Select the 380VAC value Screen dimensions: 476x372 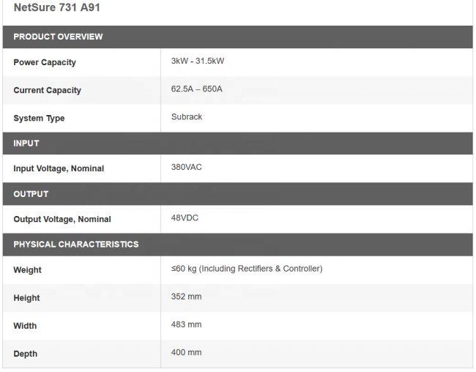(x=187, y=167)
